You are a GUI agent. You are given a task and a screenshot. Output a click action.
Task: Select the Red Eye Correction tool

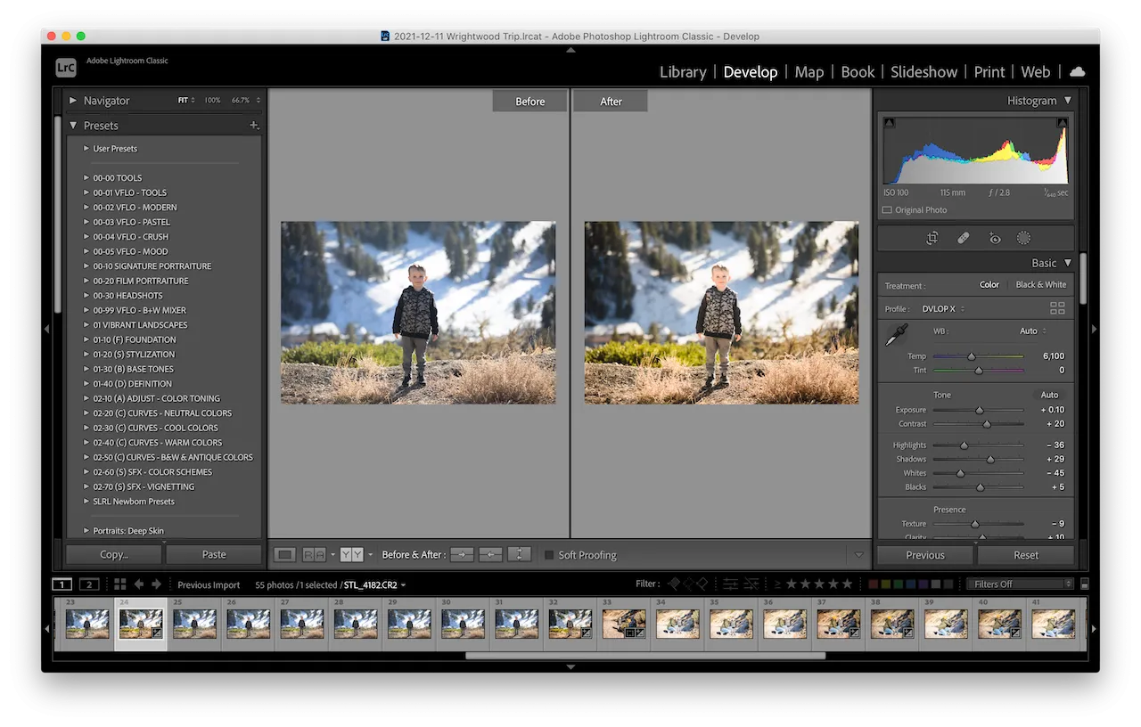pyautogui.click(x=994, y=238)
